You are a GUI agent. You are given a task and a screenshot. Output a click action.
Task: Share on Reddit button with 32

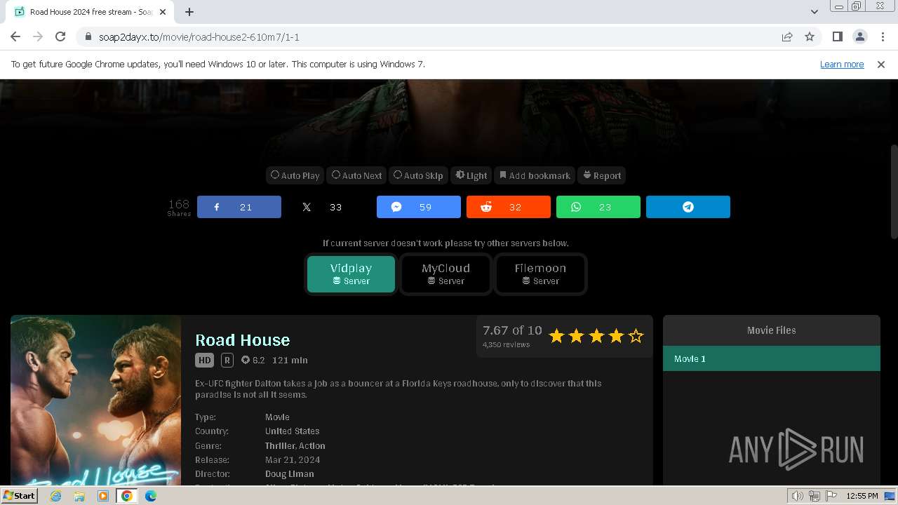coord(509,207)
